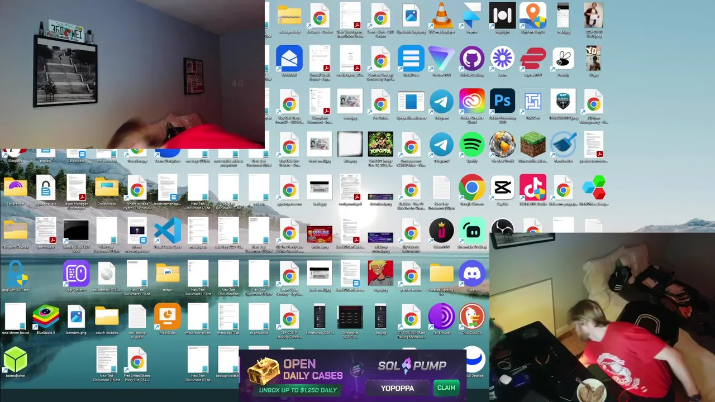
Task: Open the Where to trade crypto PERP shortcut
Action: 137,188
